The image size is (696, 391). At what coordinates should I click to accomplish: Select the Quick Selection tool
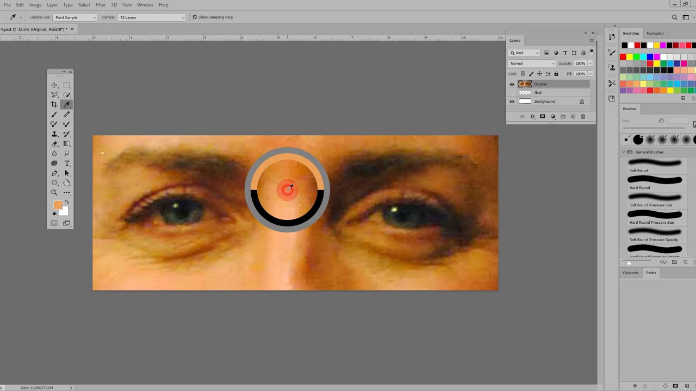point(67,95)
